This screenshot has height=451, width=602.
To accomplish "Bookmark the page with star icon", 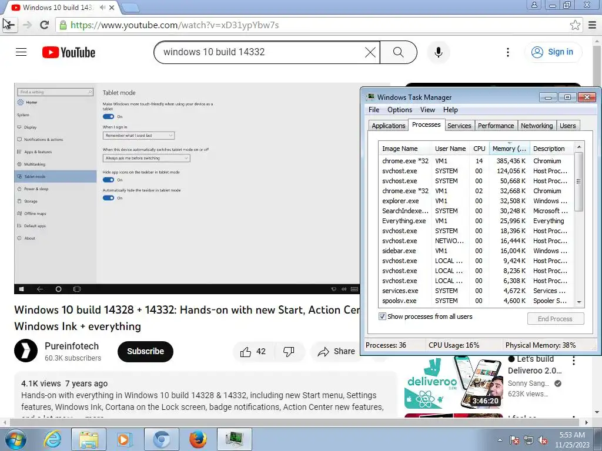I will pyautogui.click(x=575, y=25).
